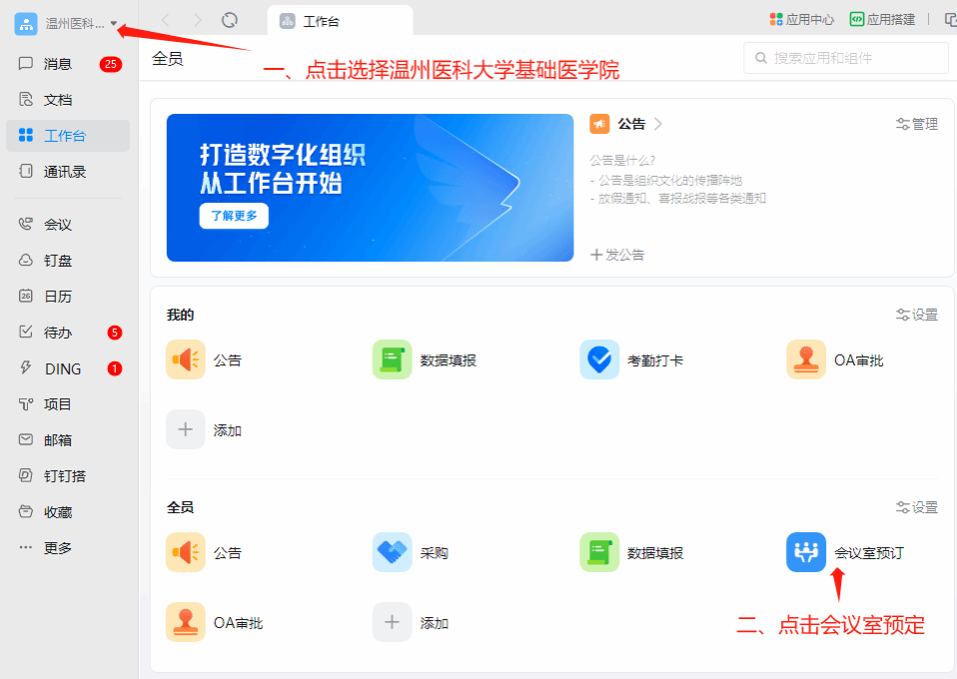
Task: Click 发公告 to post announcement
Action: tap(617, 255)
